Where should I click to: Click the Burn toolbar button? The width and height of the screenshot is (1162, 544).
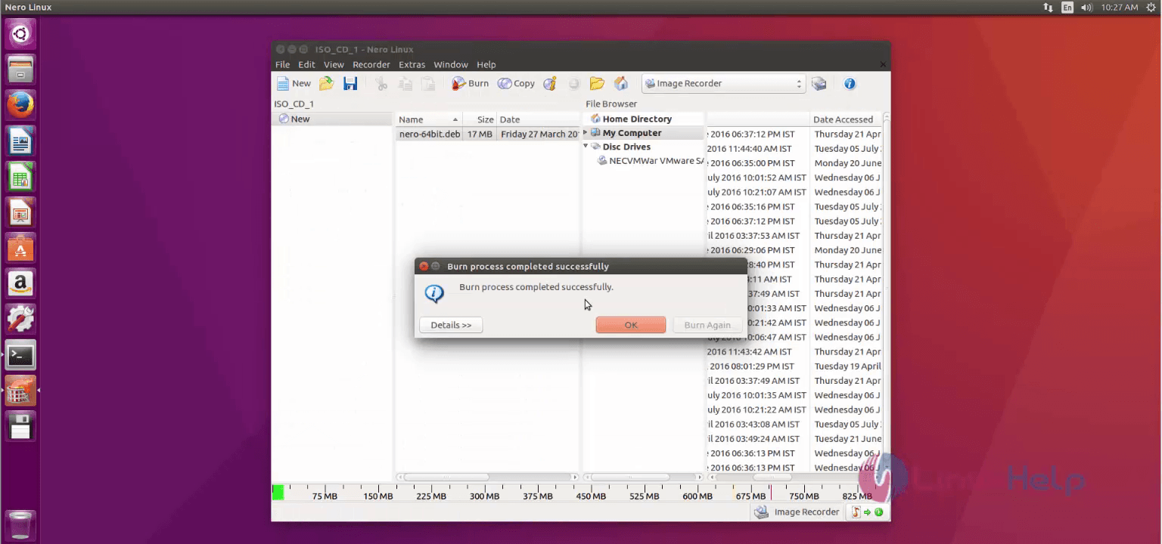click(471, 84)
